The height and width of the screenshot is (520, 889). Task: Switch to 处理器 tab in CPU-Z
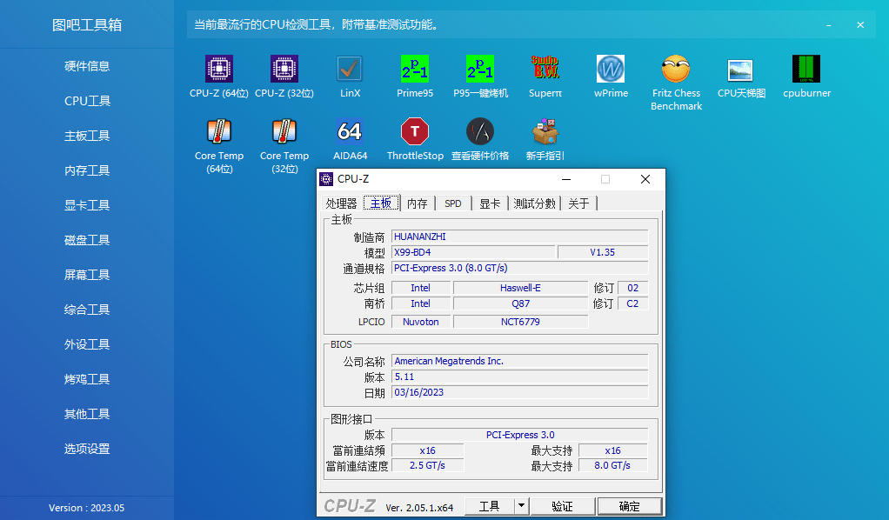coord(341,203)
